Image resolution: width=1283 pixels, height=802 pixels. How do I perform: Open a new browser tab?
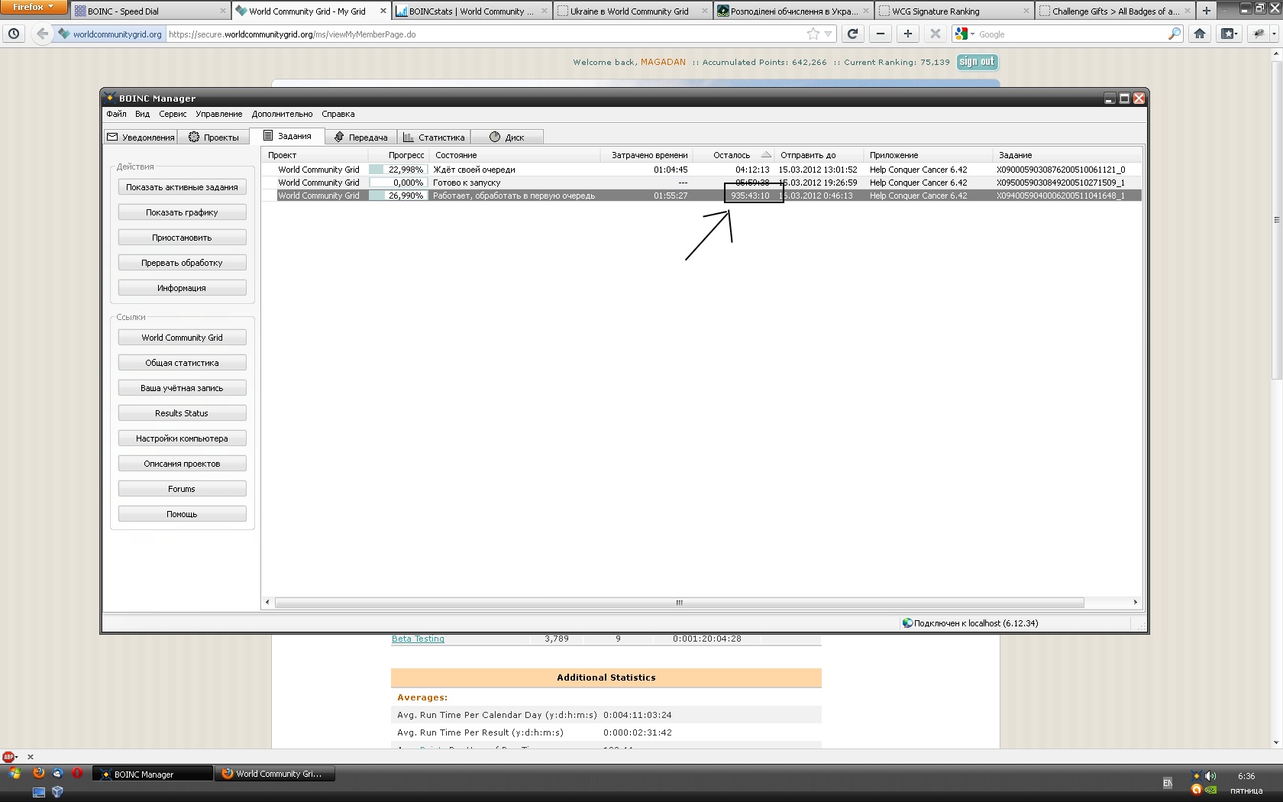pyautogui.click(x=1207, y=11)
